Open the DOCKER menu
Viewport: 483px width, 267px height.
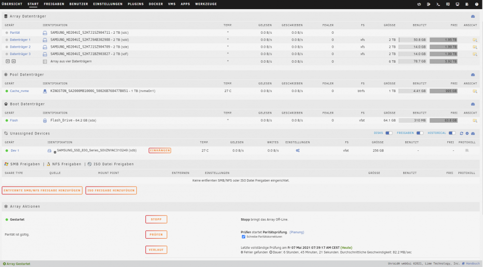pyautogui.click(x=156, y=4)
